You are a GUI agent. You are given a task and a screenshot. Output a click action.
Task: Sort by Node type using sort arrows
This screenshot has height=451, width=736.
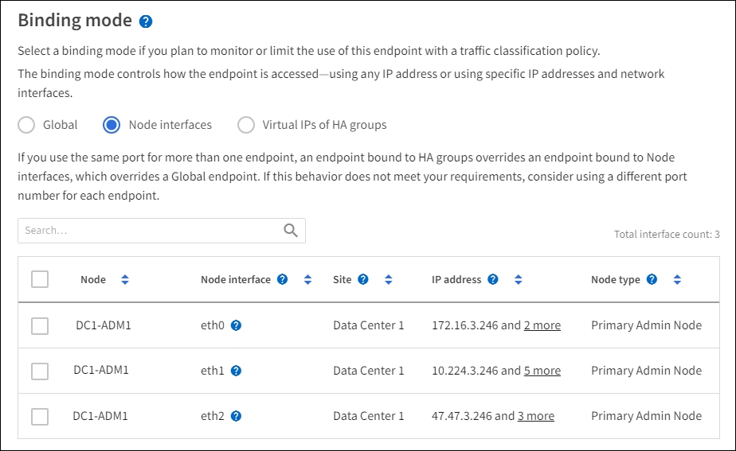click(x=677, y=280)
